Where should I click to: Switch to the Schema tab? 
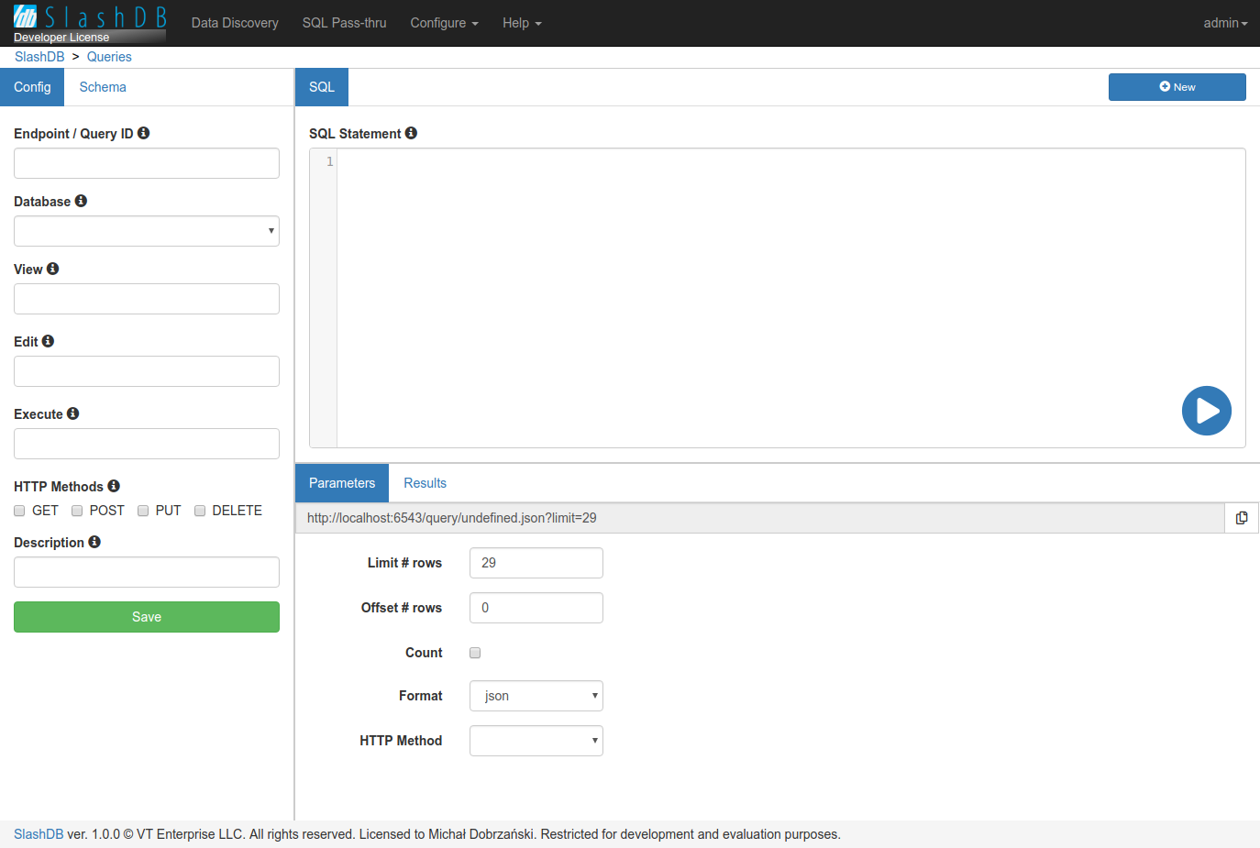coord(103,87)
